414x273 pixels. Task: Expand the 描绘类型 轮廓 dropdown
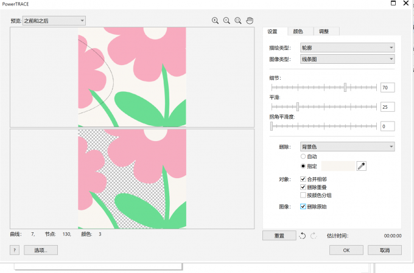pos(346,47)
